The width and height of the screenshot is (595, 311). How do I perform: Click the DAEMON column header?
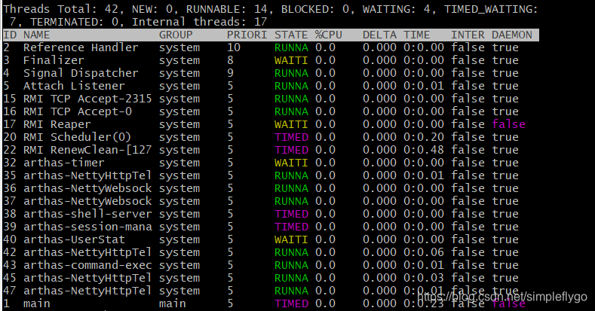pos(512,35)
